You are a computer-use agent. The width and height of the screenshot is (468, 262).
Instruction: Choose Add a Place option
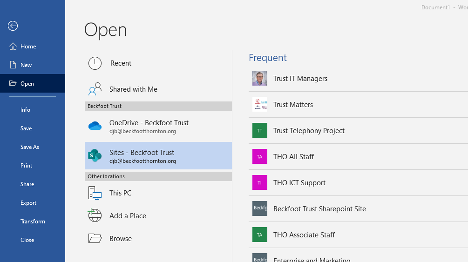[x=158, y=215]
